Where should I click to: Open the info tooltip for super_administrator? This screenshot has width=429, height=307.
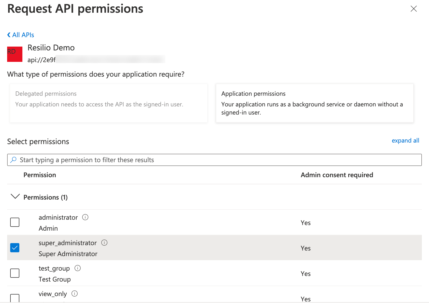coord(104,242)
